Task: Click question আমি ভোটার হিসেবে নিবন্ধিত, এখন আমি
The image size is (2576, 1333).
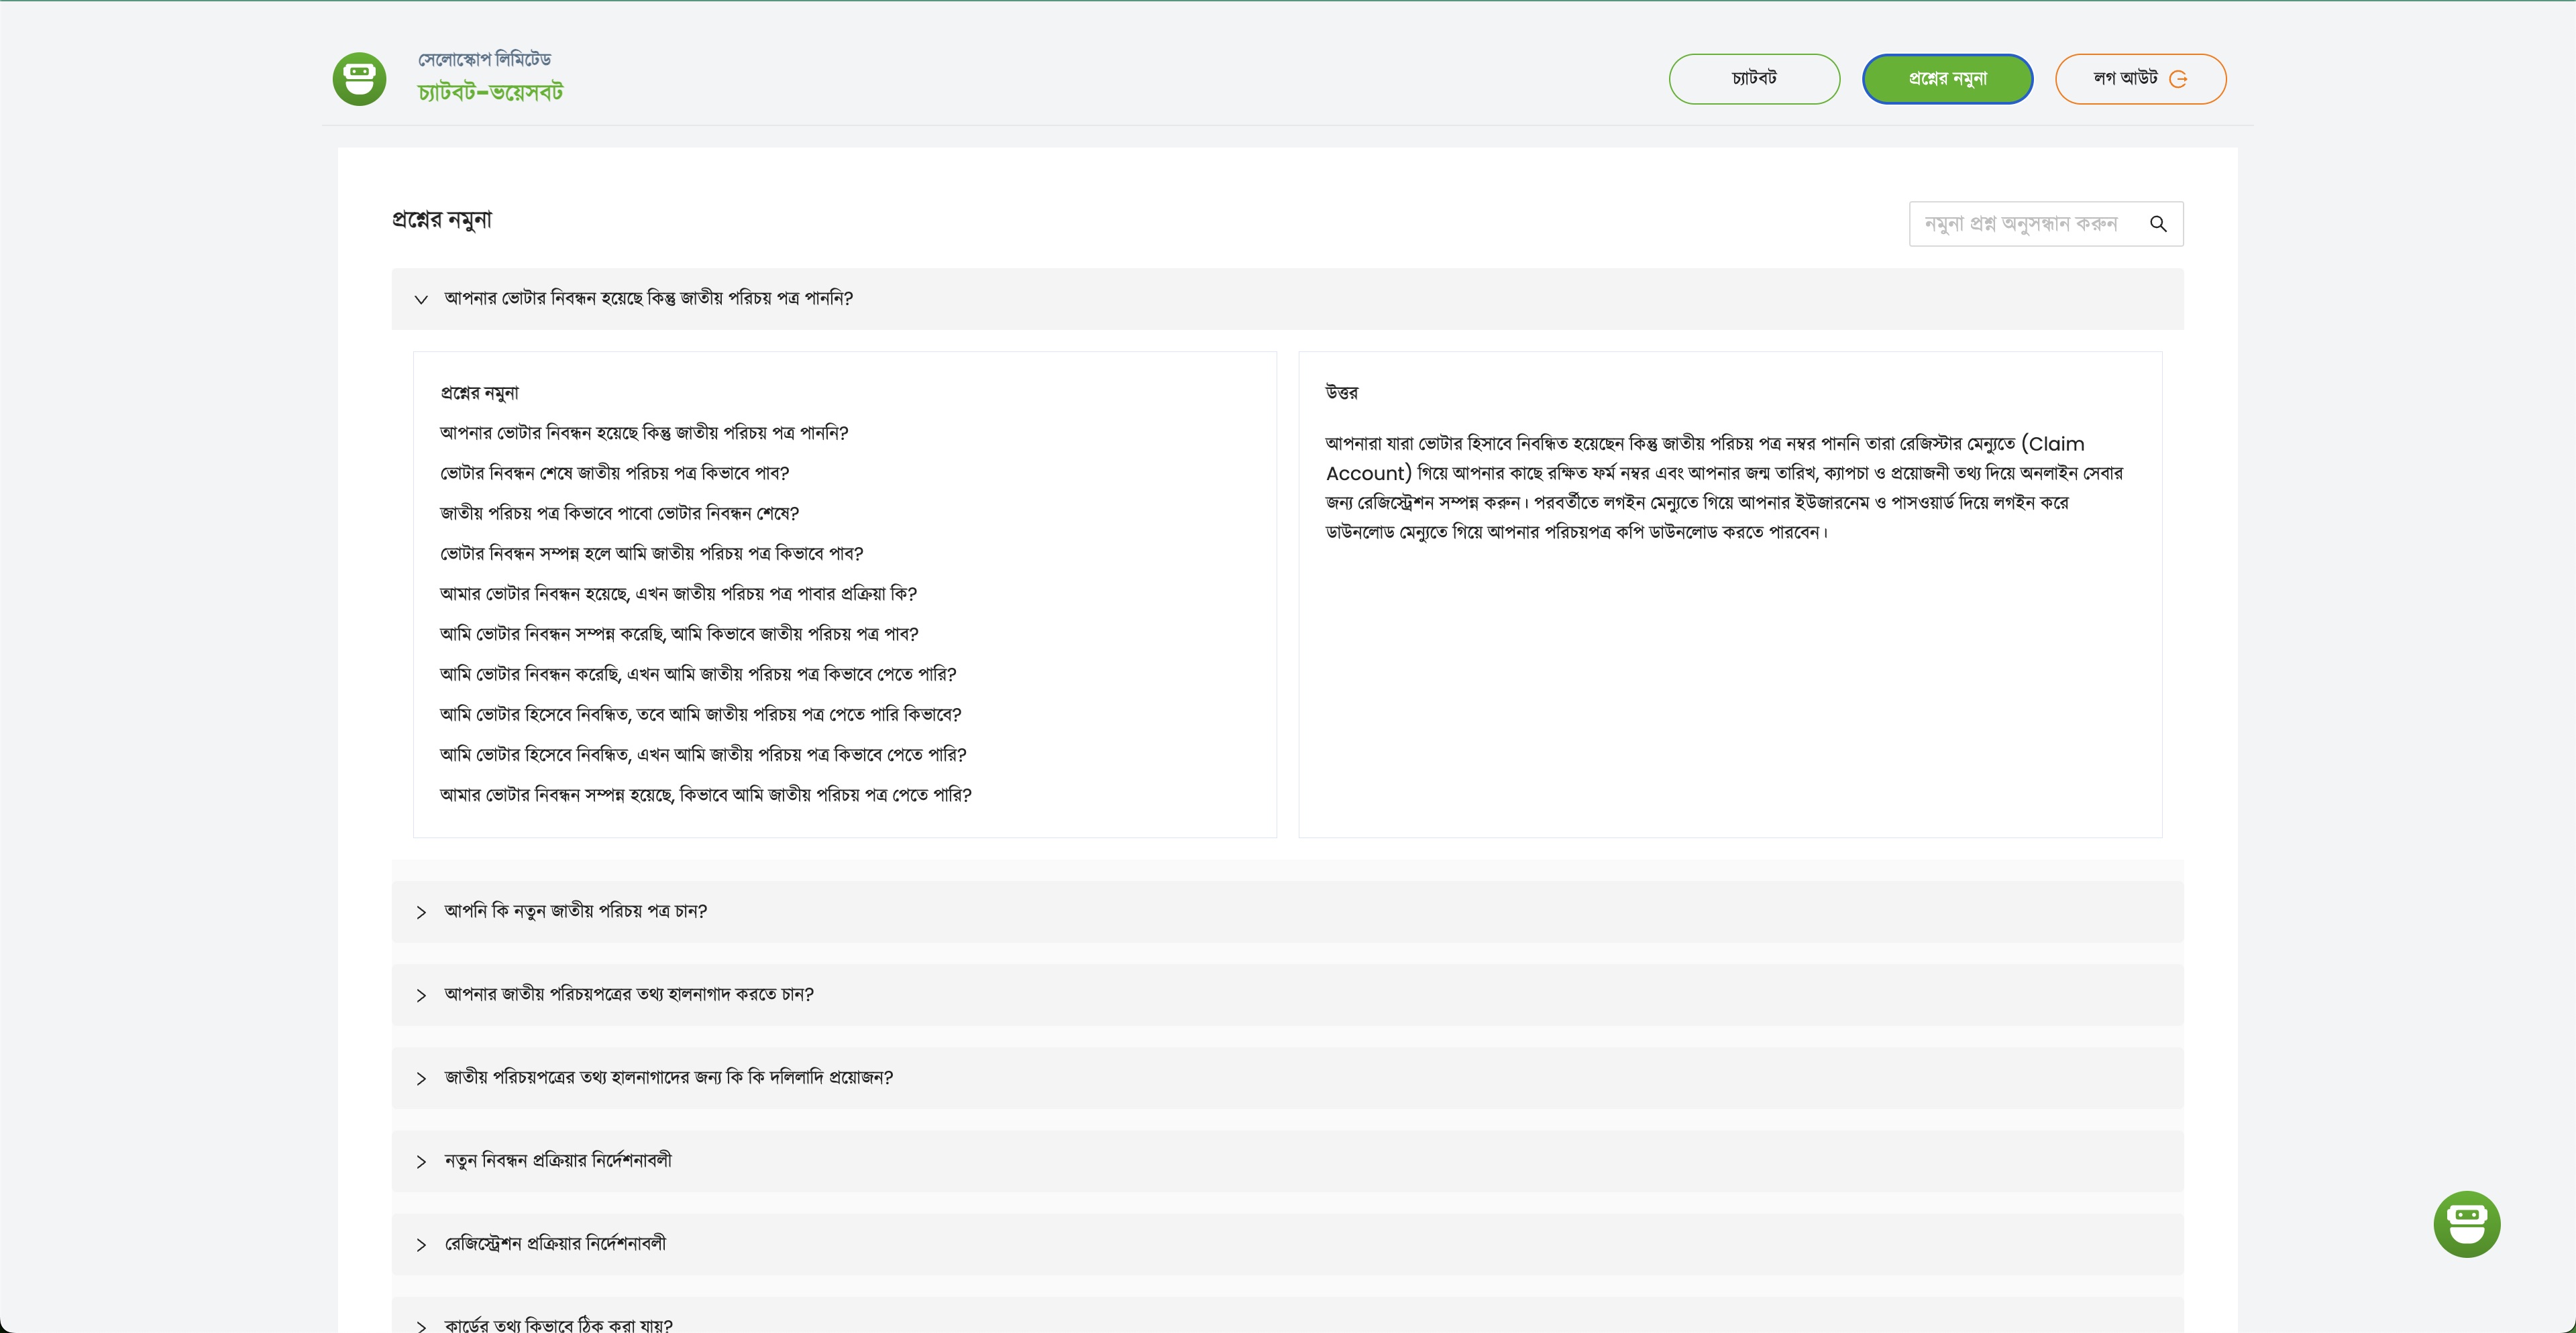Action: [x=703, y=754]
